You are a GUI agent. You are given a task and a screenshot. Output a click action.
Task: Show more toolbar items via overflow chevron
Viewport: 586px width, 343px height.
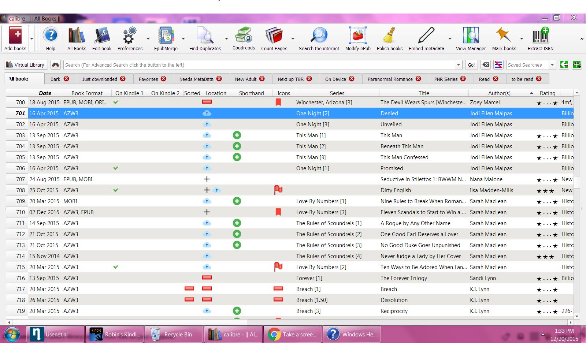tap(582, 38)
